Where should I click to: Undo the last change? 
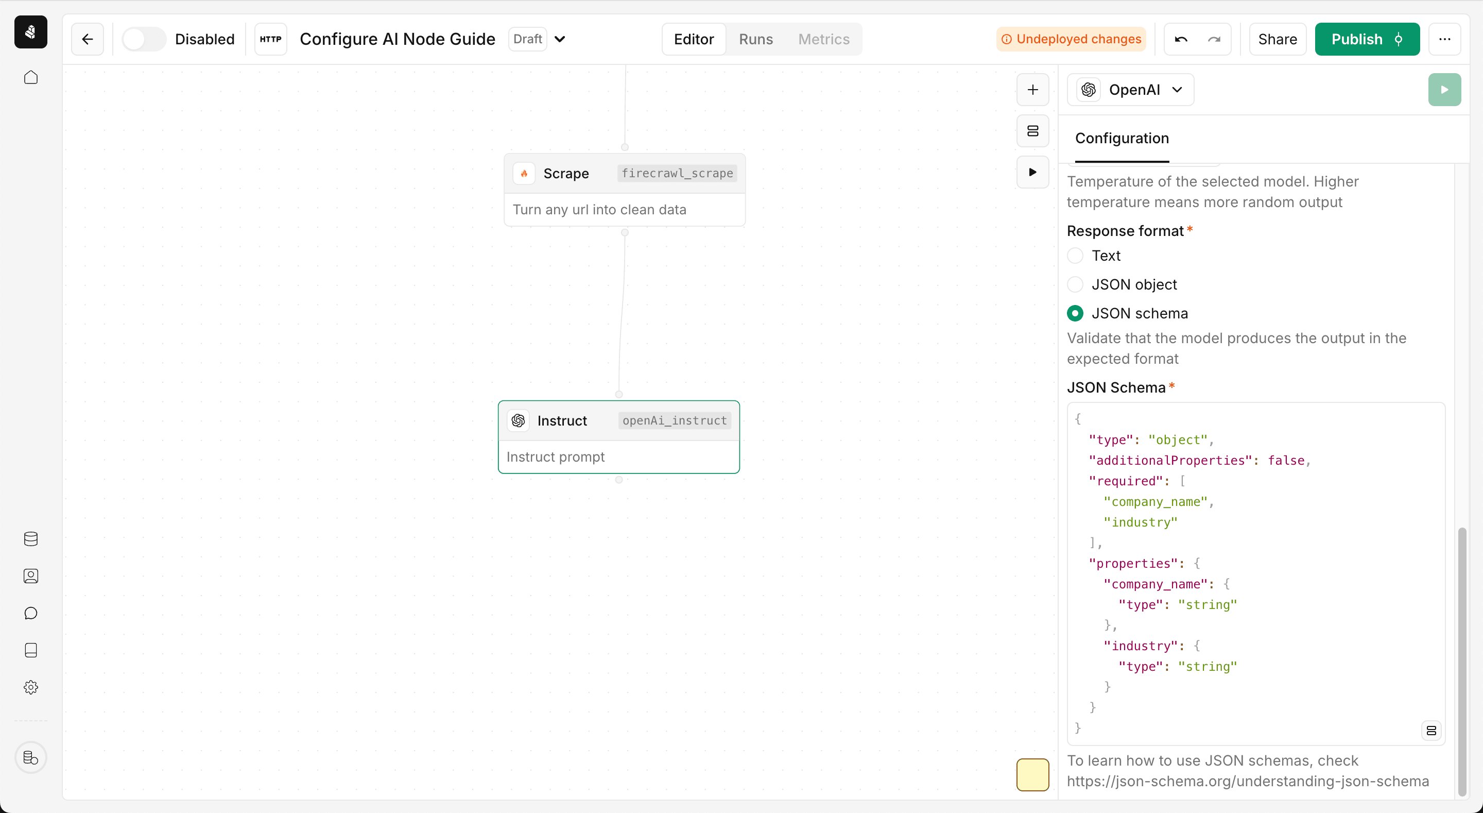click(x=1181, y=39)
